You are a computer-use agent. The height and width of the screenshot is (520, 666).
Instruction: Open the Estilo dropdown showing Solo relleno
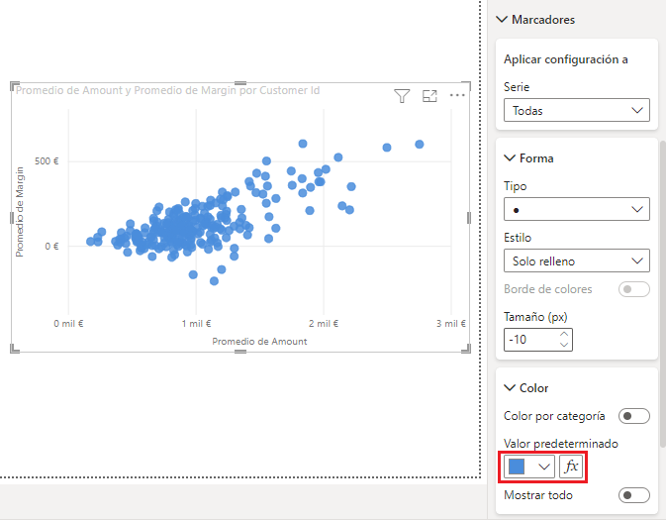click(576, 260)
